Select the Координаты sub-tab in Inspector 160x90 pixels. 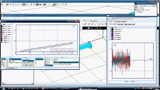point(113,24)
